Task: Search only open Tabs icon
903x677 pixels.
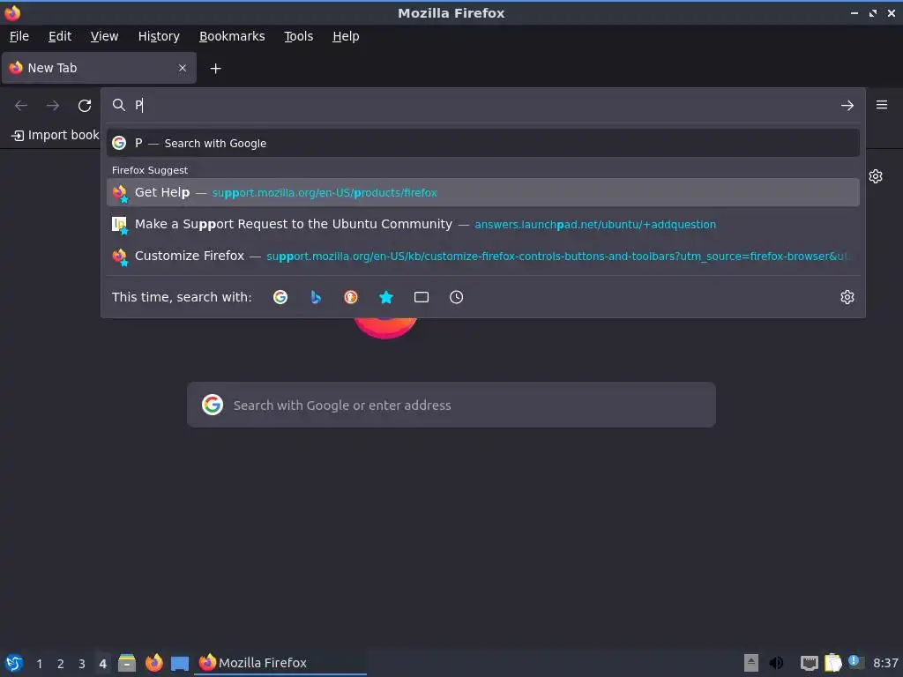Action: click(x=421, y=297)
